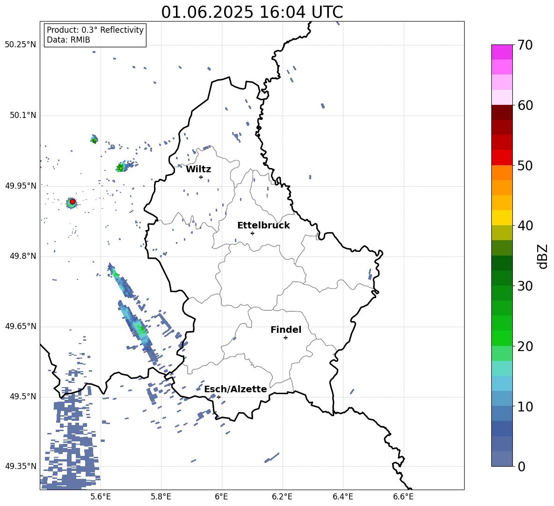Screen dimensions: 554x506
Task: Click the red radar echo dot
Action: (73, 202)
